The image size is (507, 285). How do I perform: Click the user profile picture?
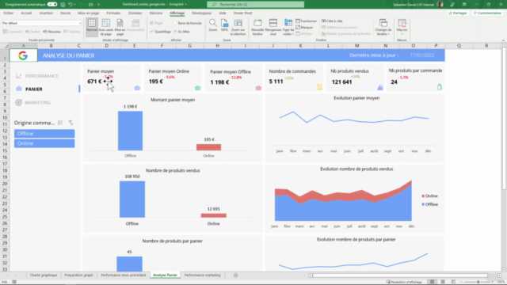(x=440, y=5)
